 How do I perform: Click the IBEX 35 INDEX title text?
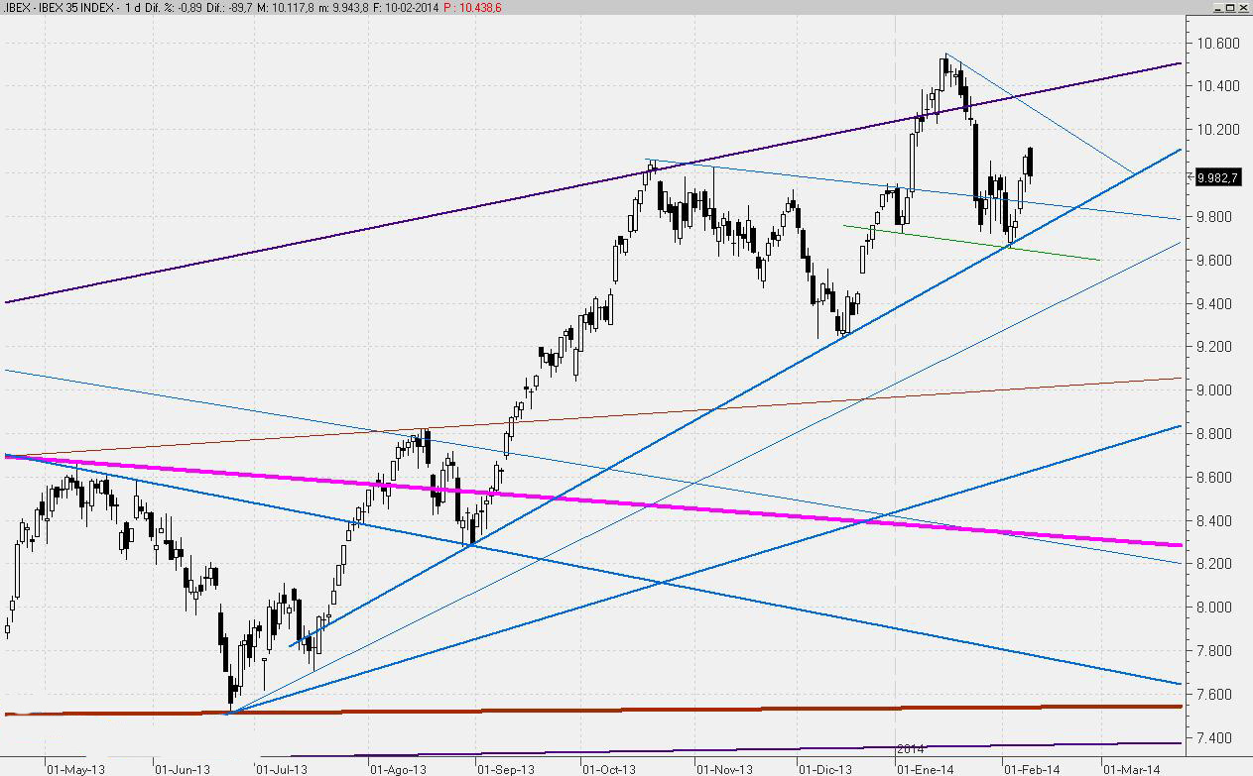[72, 8]
